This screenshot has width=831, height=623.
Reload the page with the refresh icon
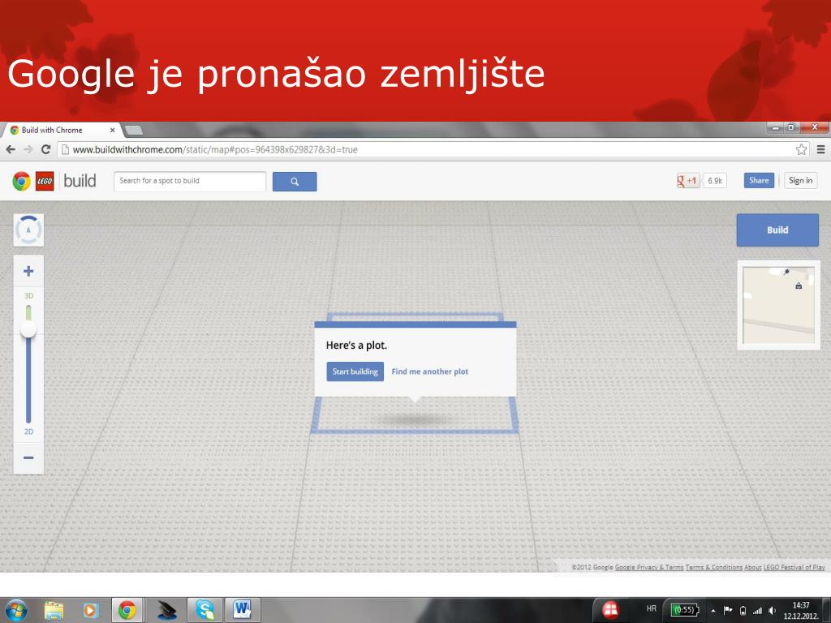coord(46,149)
